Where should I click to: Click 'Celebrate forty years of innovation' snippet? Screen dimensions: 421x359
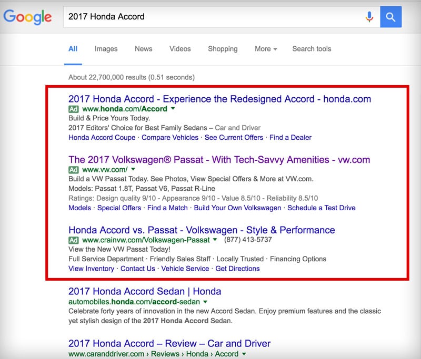click(225, 316)
